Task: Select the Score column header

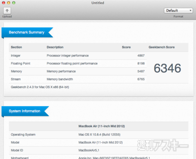Action: tap(126, 47)
